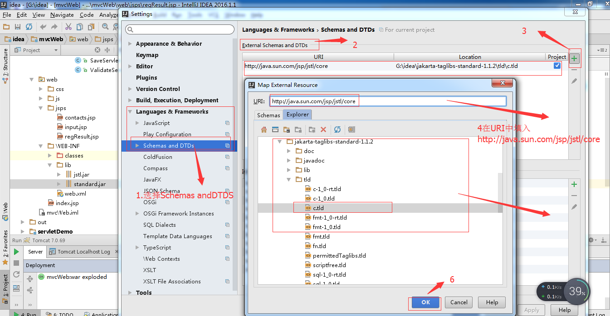The image size is (610, 316).
Task: Open the File menu
Action: click(6, 15)
